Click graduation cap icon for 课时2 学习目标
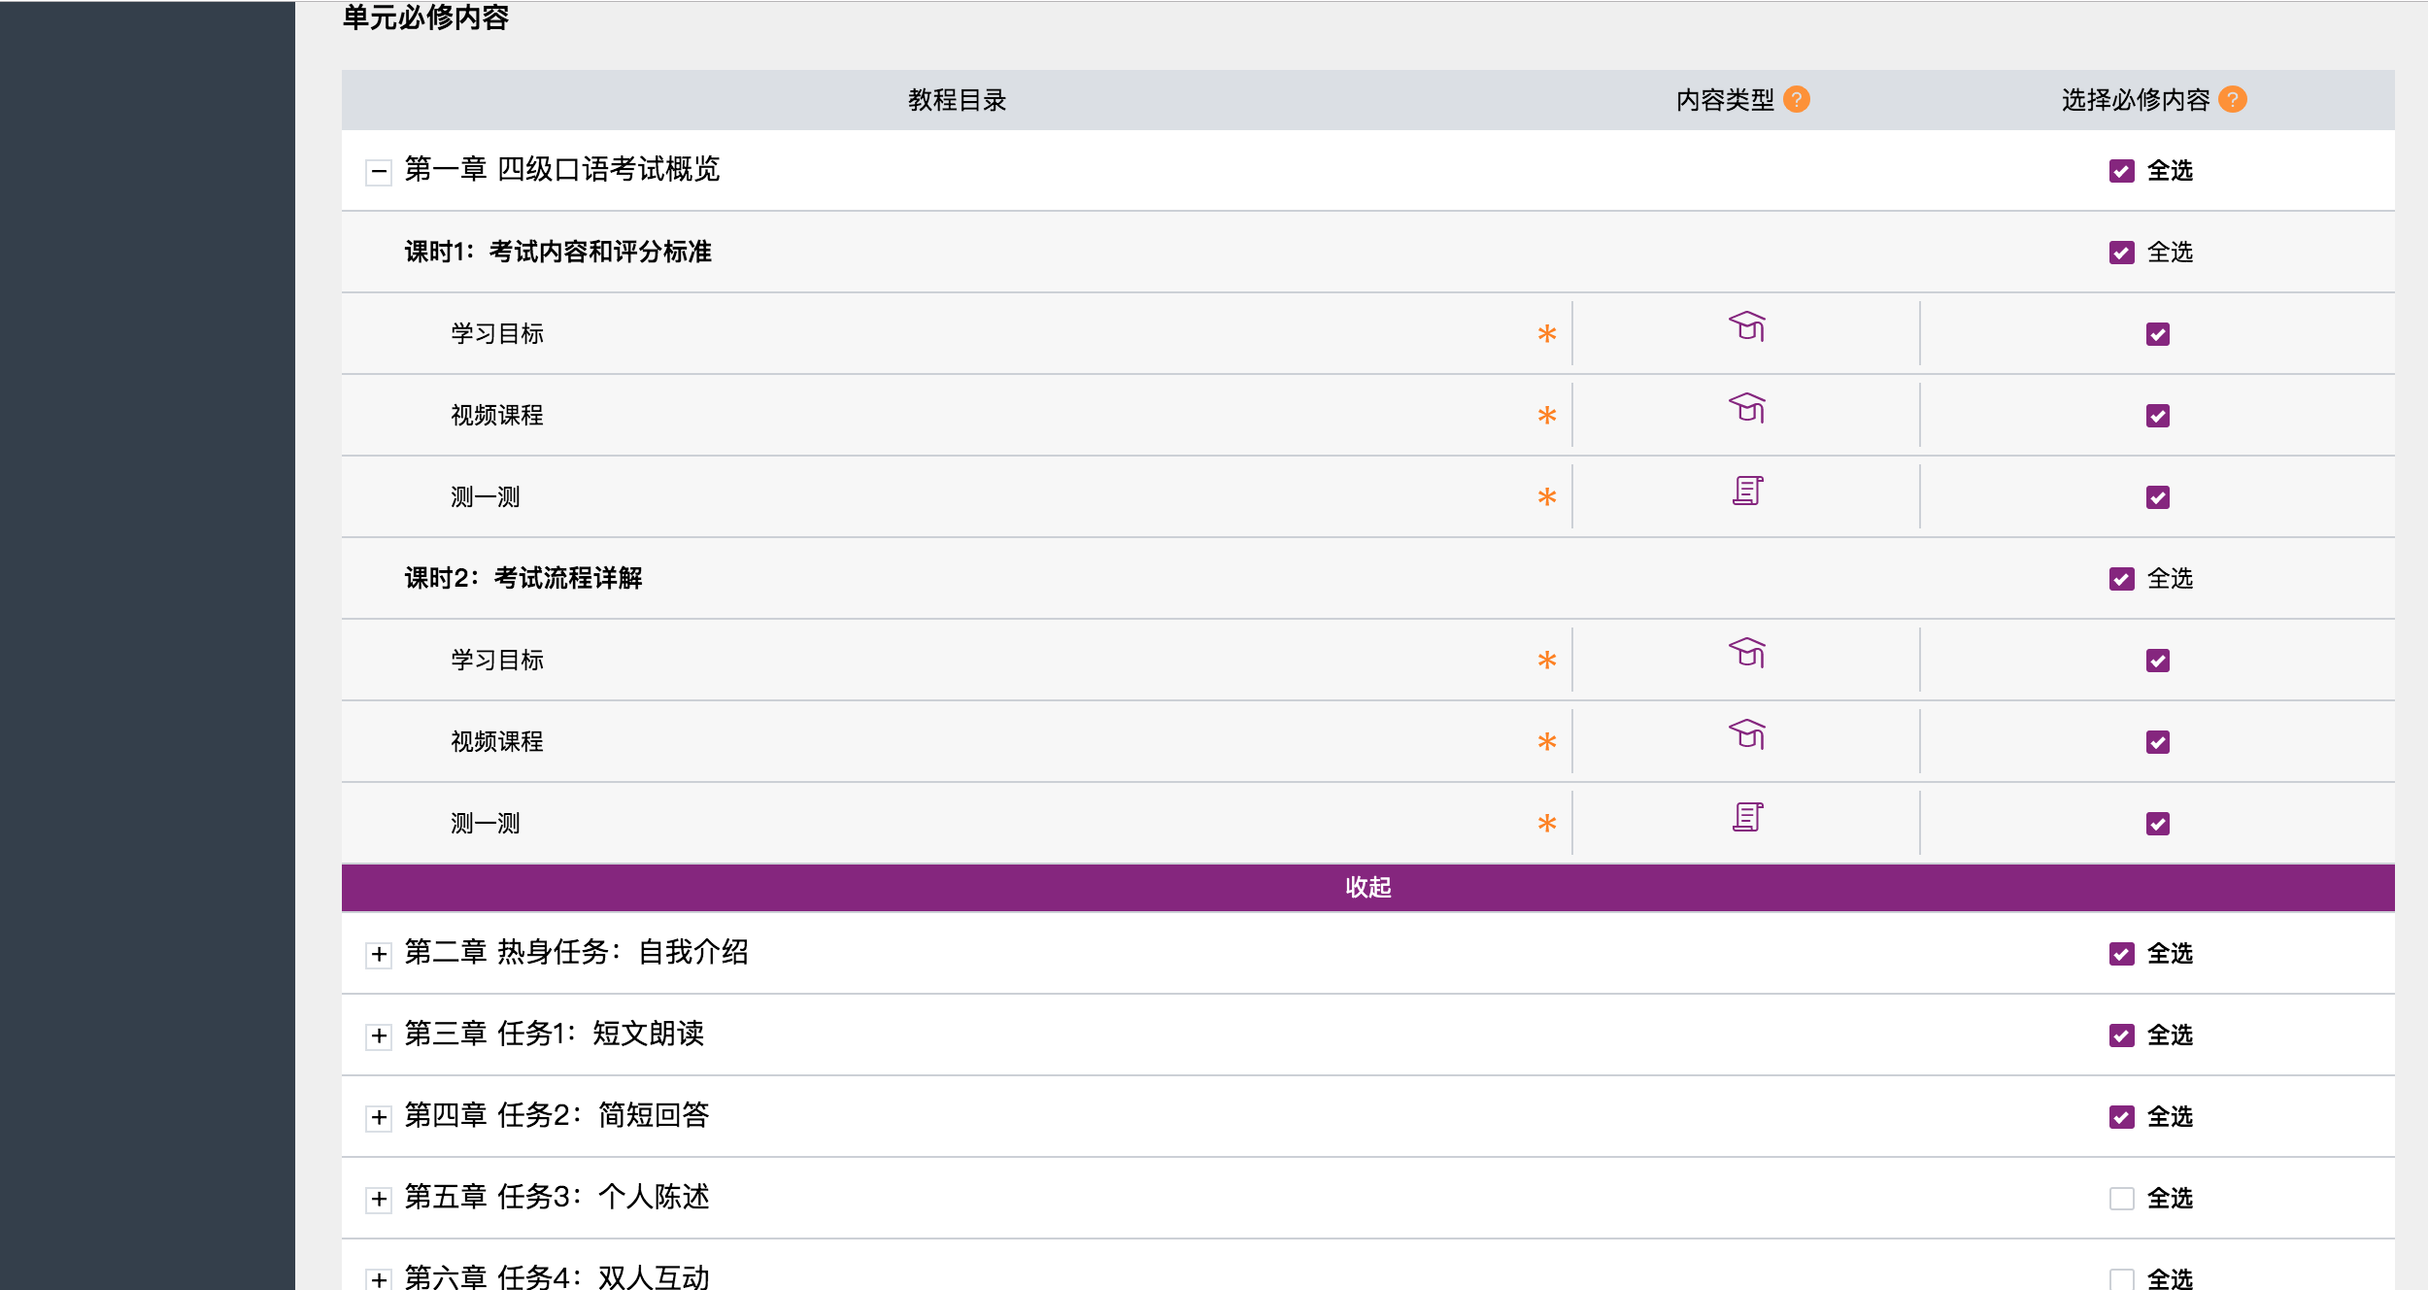The height and width of the screenshot is (1290, 2428). (1746, 653)
